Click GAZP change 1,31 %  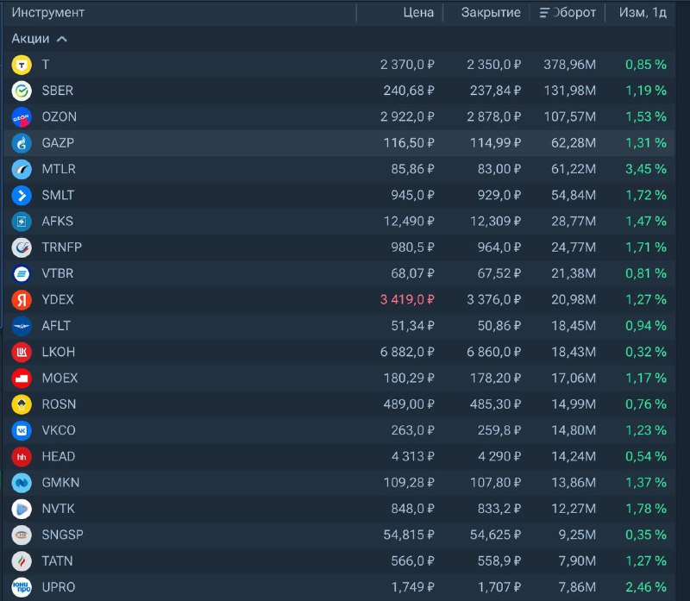pyautogui.click(x=646, y=143)
